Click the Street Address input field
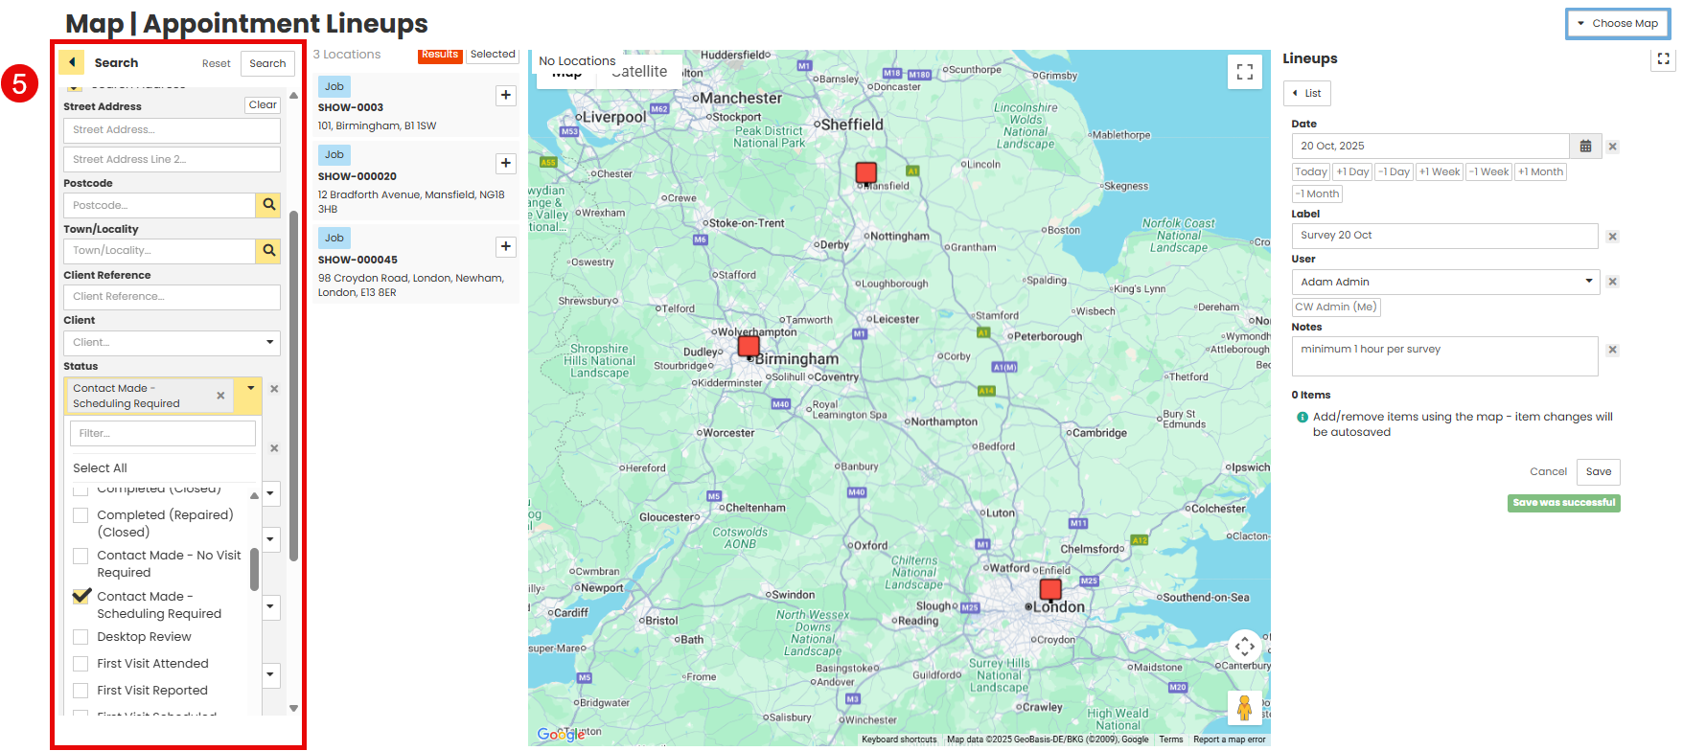Screen dimensions: 1683x751 click(173, 130)
